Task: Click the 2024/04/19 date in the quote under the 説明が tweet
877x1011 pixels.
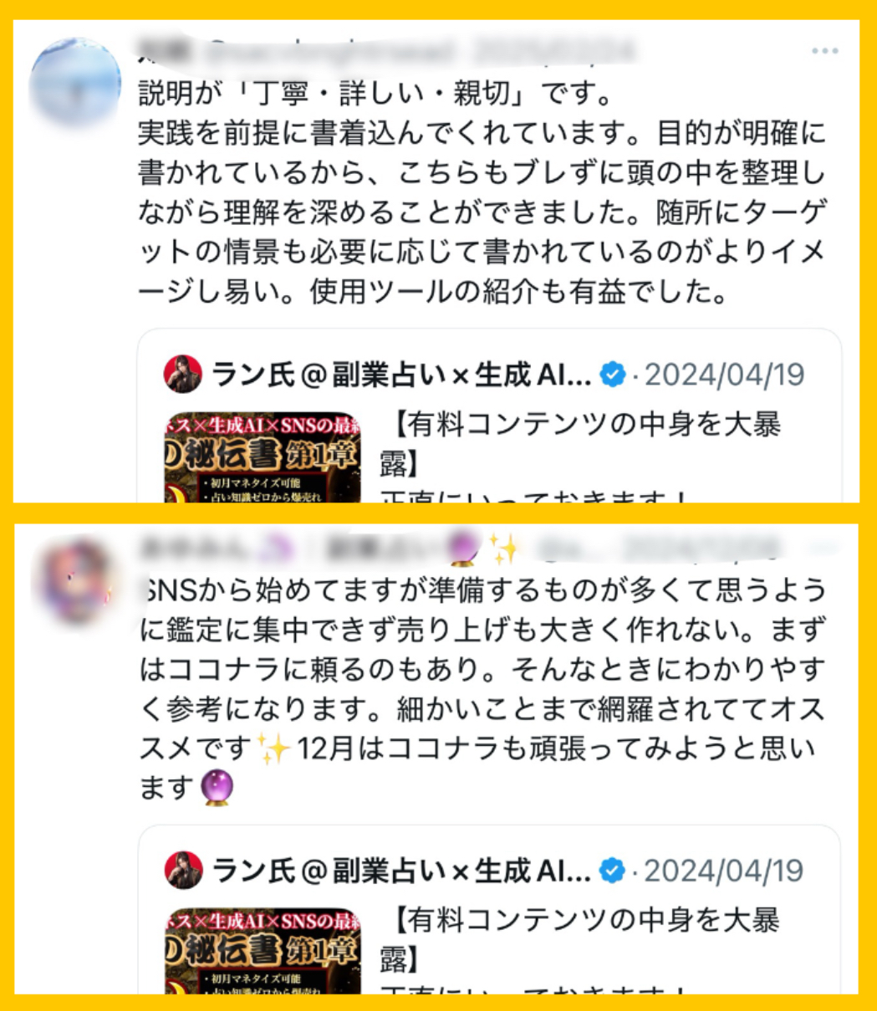Action: tap(724, 375)
